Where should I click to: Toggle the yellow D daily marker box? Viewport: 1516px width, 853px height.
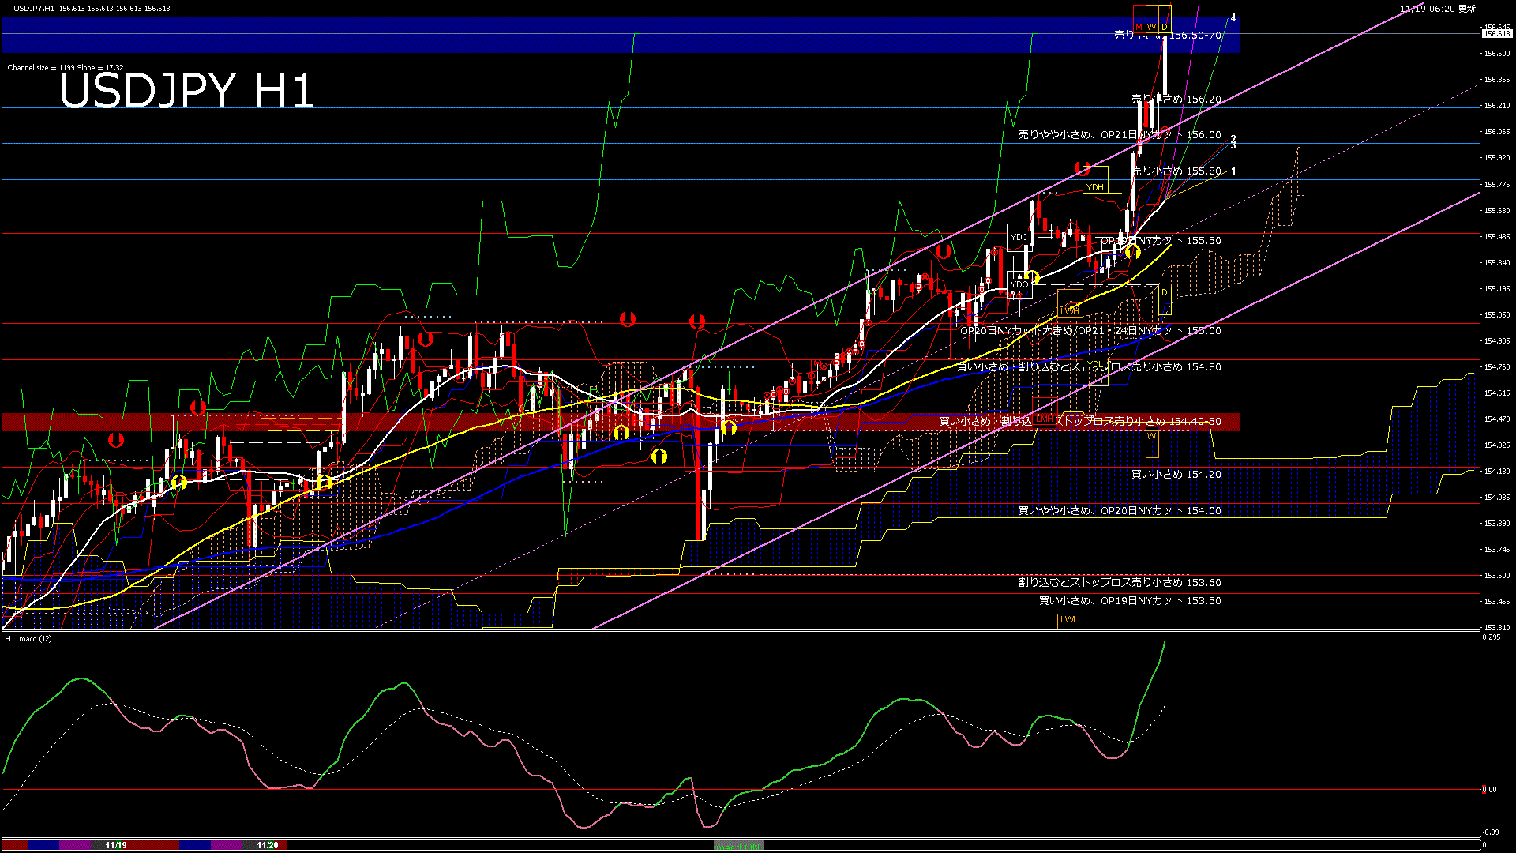point(1164,26)
